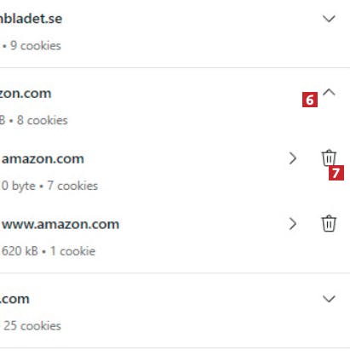Viewport: 350px width, 361px height.
Task: Open details arrow for www.amazon.com
Action: pos(292,224)
